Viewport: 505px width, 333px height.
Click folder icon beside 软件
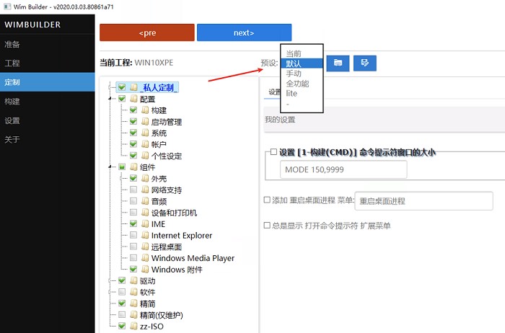coord(134,292)
